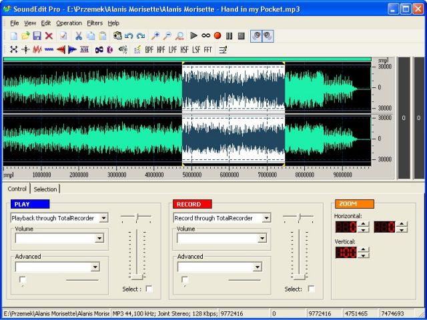This screenshot has height=320, width=427.
Task: Zoom in with the plus magnifier icon
Action: point(155,36)
